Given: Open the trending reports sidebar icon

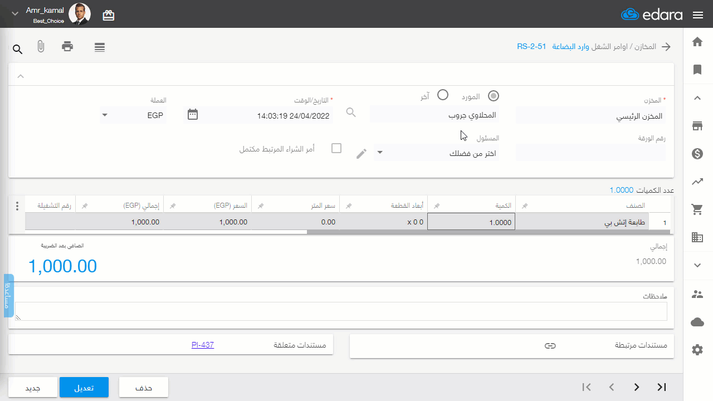Looking at the screenshot, I should tap(697, 182).
